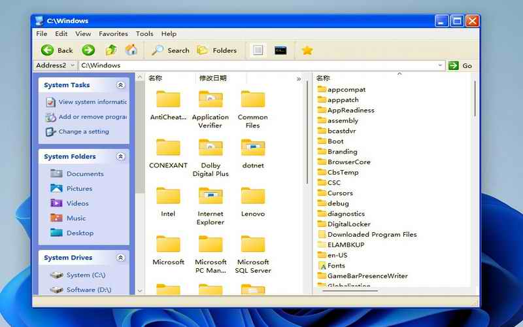
Task: Click scroll-up arrow of sidebar scrollbar
Action: pos(140,77)
